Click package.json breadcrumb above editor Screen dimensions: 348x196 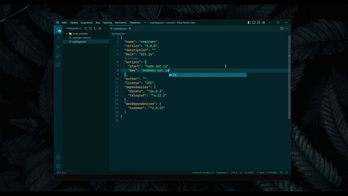coord(119,34)
